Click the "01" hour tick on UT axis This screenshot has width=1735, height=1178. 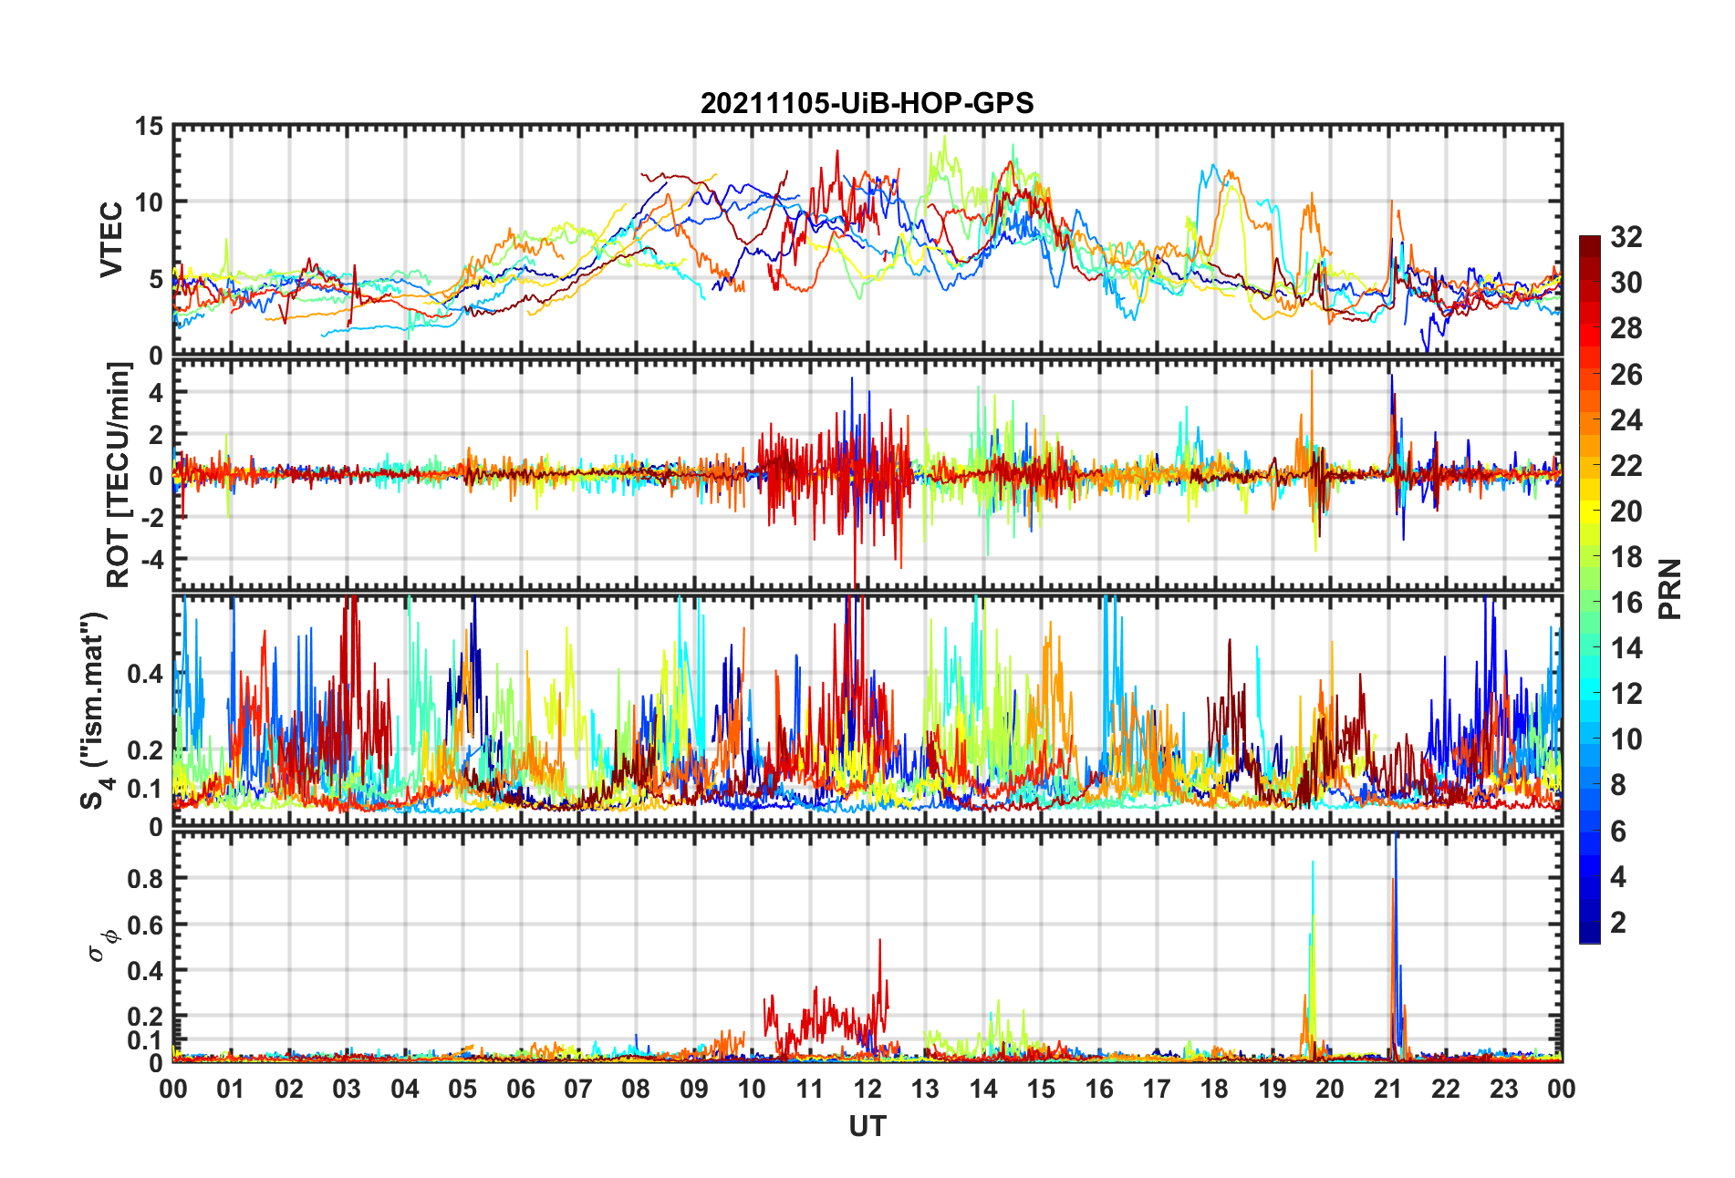pyautogui.click(x=231, y=1089)
